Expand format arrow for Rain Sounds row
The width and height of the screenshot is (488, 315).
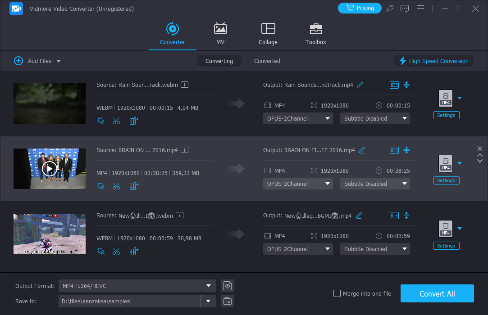tap(460, 98)
